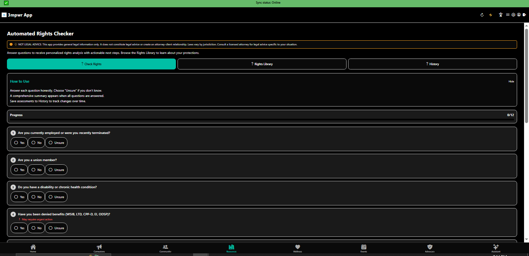Select Yes for currently employed question
529x256 pixels.
tap(19, 143)
